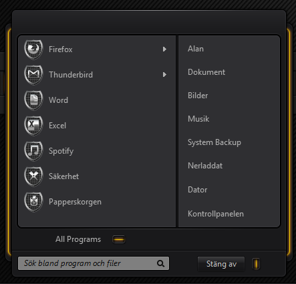
Task: Click the Stäng av button
Action: [x=221, y=264]
